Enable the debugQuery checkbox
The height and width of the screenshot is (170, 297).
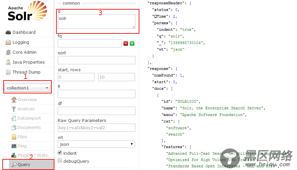tap(60, 160)
